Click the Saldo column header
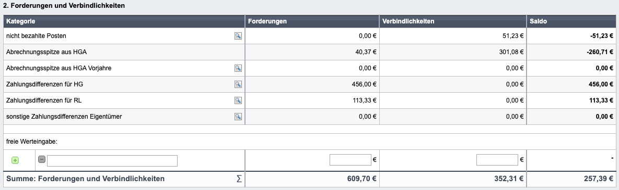 [539, 21]
